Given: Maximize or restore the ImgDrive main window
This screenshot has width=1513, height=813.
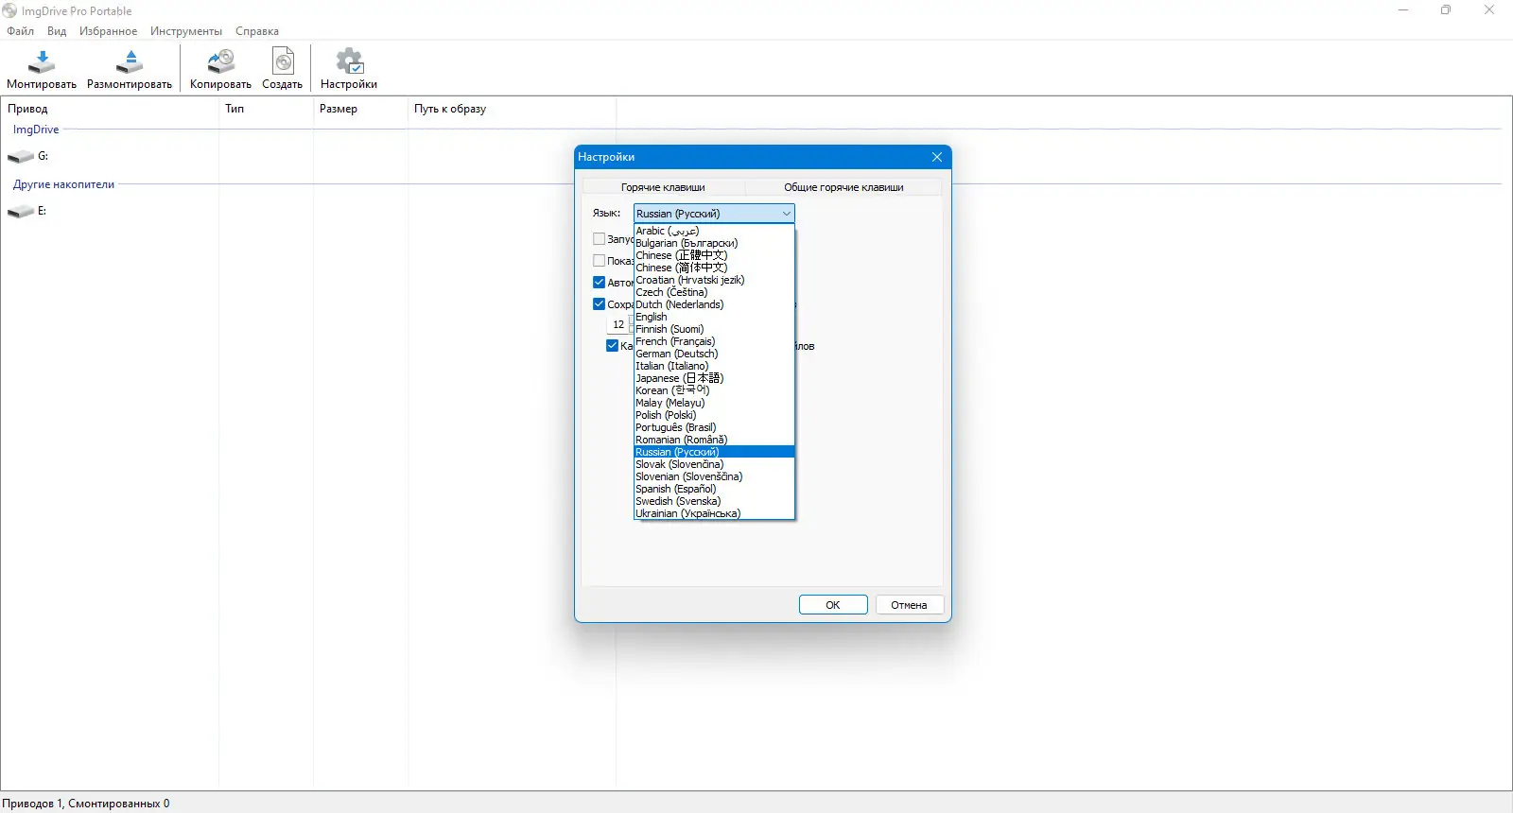Looking at the screenshot, I should pos(1446,10).
